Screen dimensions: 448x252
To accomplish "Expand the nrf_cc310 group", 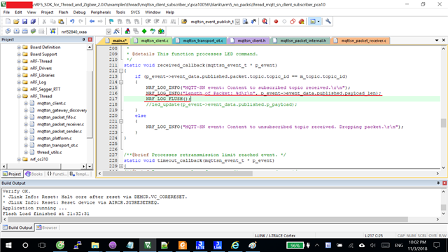I will click(19, 160).
